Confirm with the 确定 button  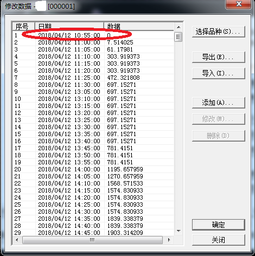click(219, 225)
